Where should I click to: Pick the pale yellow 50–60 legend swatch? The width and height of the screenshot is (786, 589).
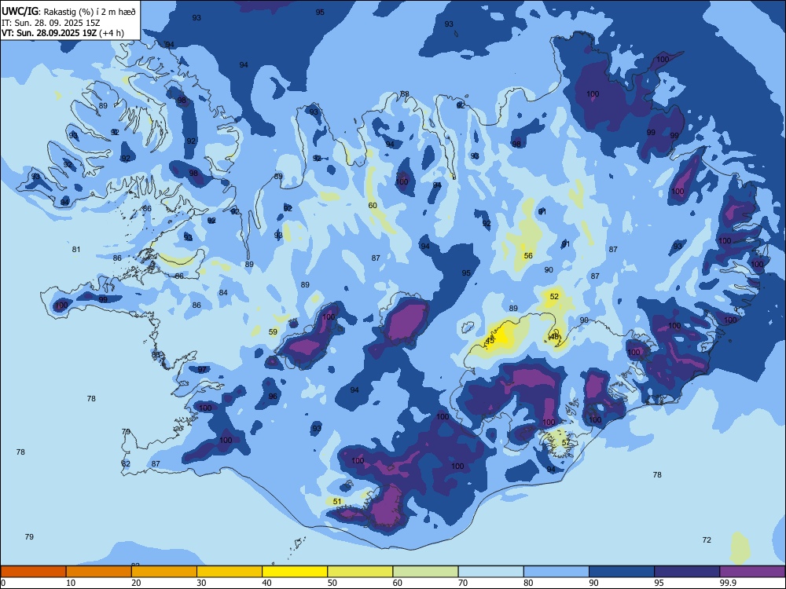click(x=361, y=572)
